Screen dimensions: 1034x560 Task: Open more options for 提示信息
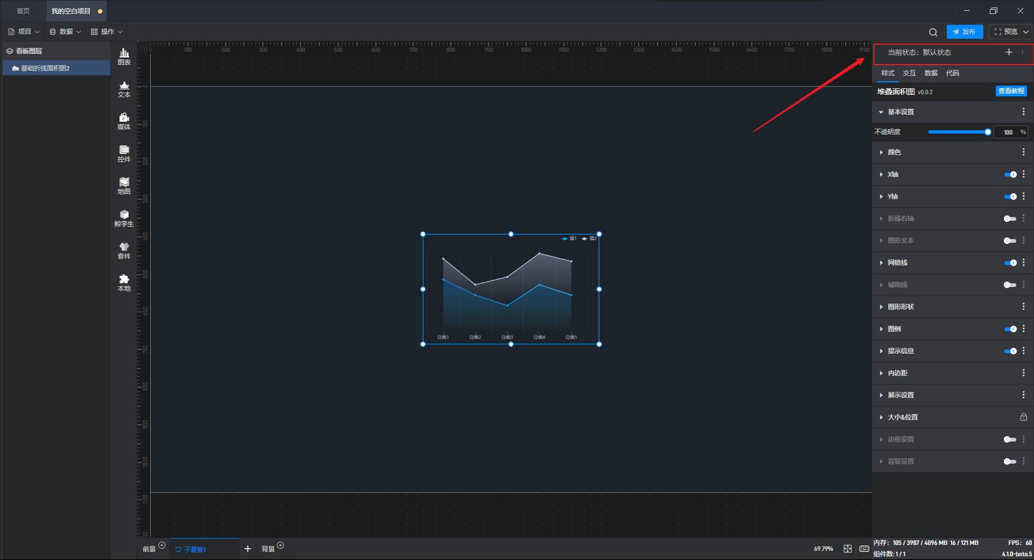pos(1024,351)
